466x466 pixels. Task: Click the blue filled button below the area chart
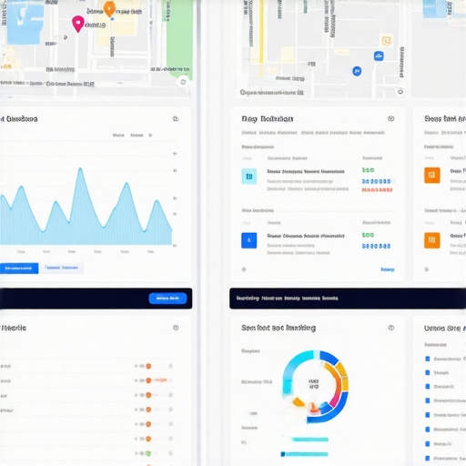[19, 268]
